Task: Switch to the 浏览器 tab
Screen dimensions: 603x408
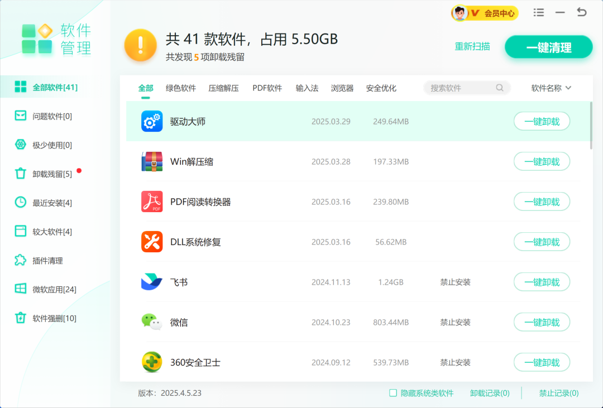Action: pos(342,88)
